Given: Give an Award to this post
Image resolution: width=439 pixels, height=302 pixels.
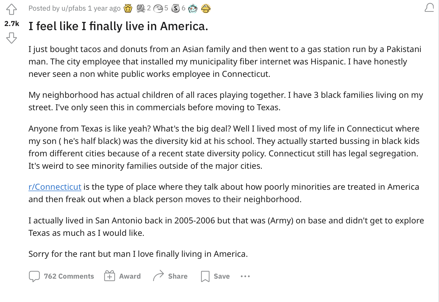Looking at the screenshot, I should point(130,276).
